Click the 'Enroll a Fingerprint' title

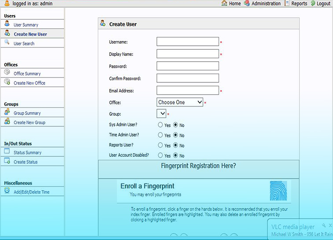click(148, 186)
